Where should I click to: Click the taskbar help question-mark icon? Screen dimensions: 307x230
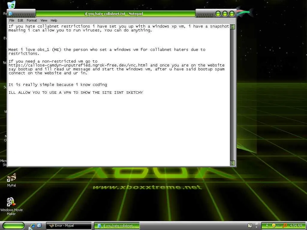[x=250, y=226]
